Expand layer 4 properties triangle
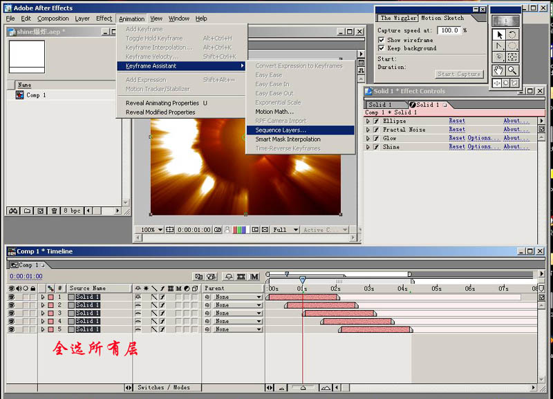 tap(43, 321)
